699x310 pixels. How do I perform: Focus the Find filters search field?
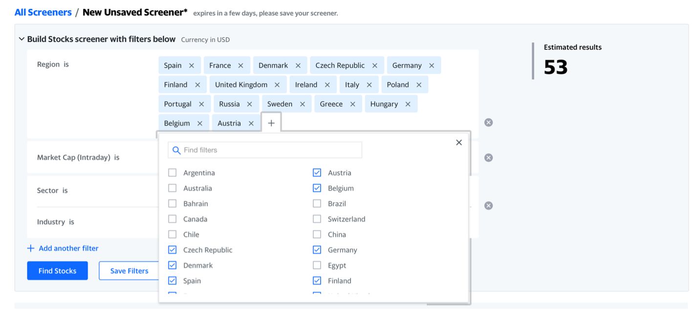[x=271, y=150]
